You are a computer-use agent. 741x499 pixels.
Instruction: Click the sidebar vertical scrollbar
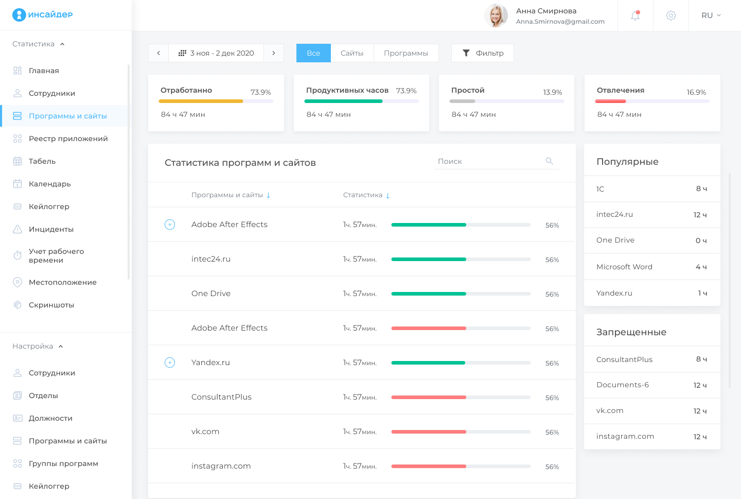point(128,172)
